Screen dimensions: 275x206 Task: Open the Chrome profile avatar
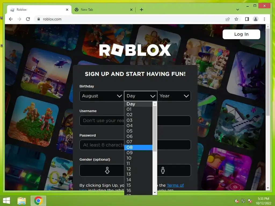(x=256, y=19)
